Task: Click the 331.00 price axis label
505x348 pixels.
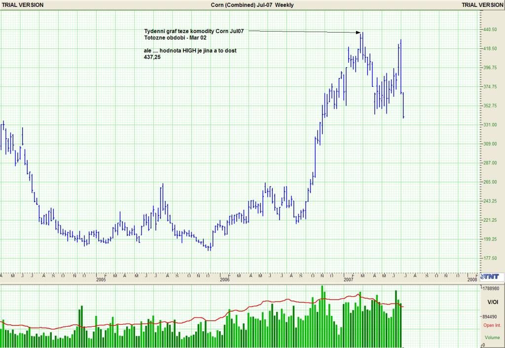Action: pos(490,125)
